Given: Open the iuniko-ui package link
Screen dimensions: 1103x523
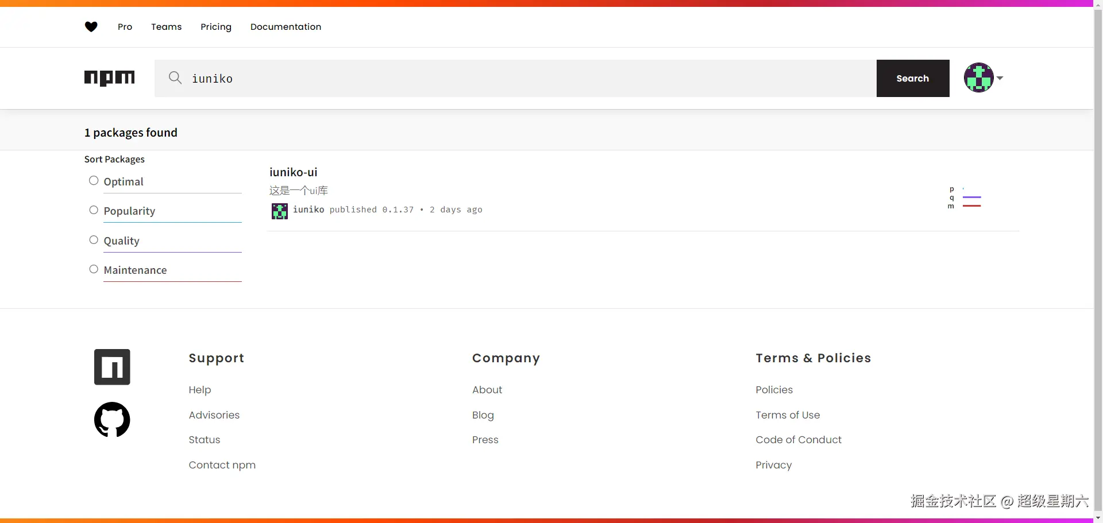Looking at the screenshot, I should tap(293, 172).
